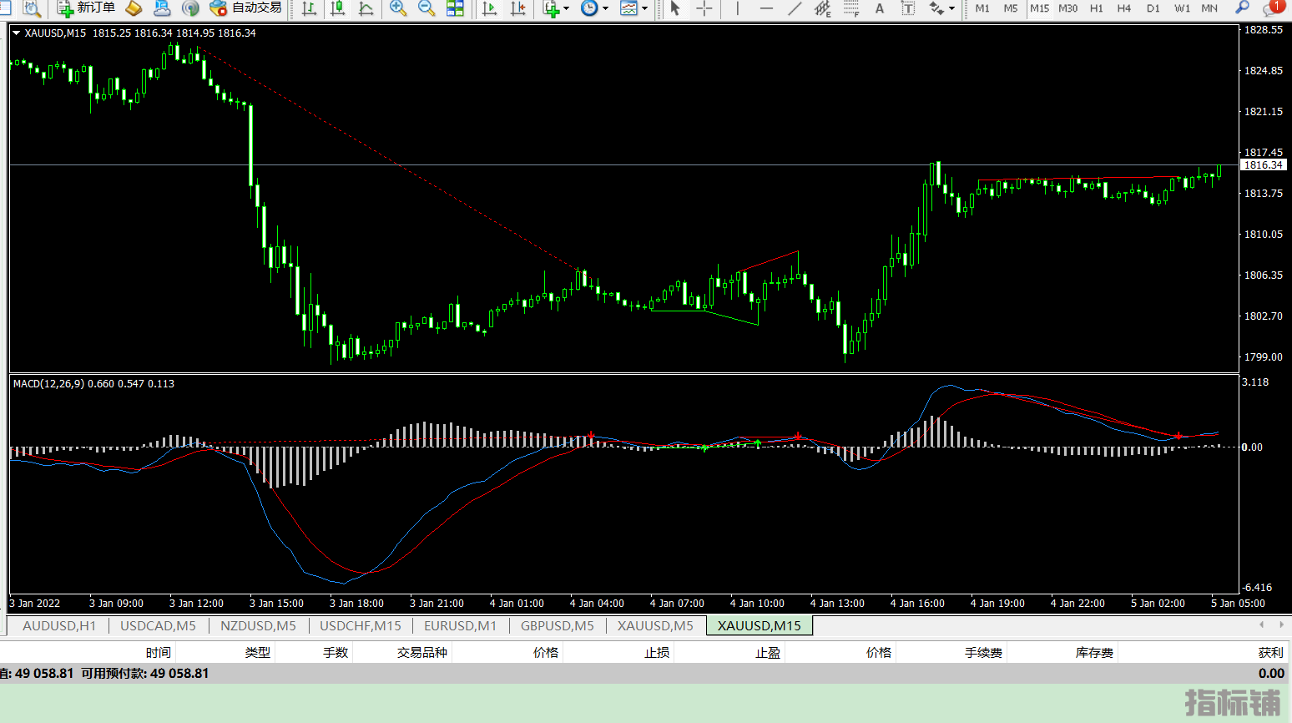The width and height of the screenshot is (1292, 723).
Task: Select the trendline drawing tool
Action: (x=795, y=8)
